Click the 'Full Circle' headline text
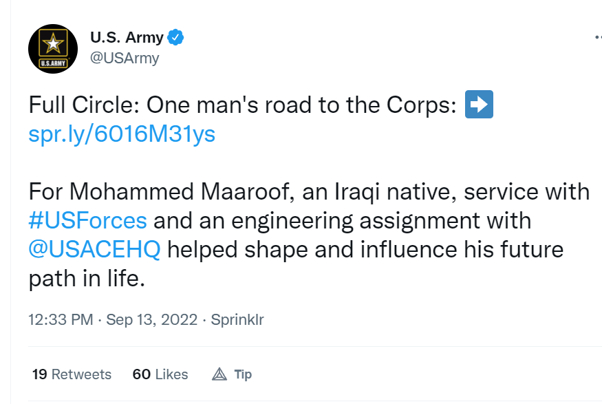The height and width of the screenshot is (404, 602). (84, 105)
